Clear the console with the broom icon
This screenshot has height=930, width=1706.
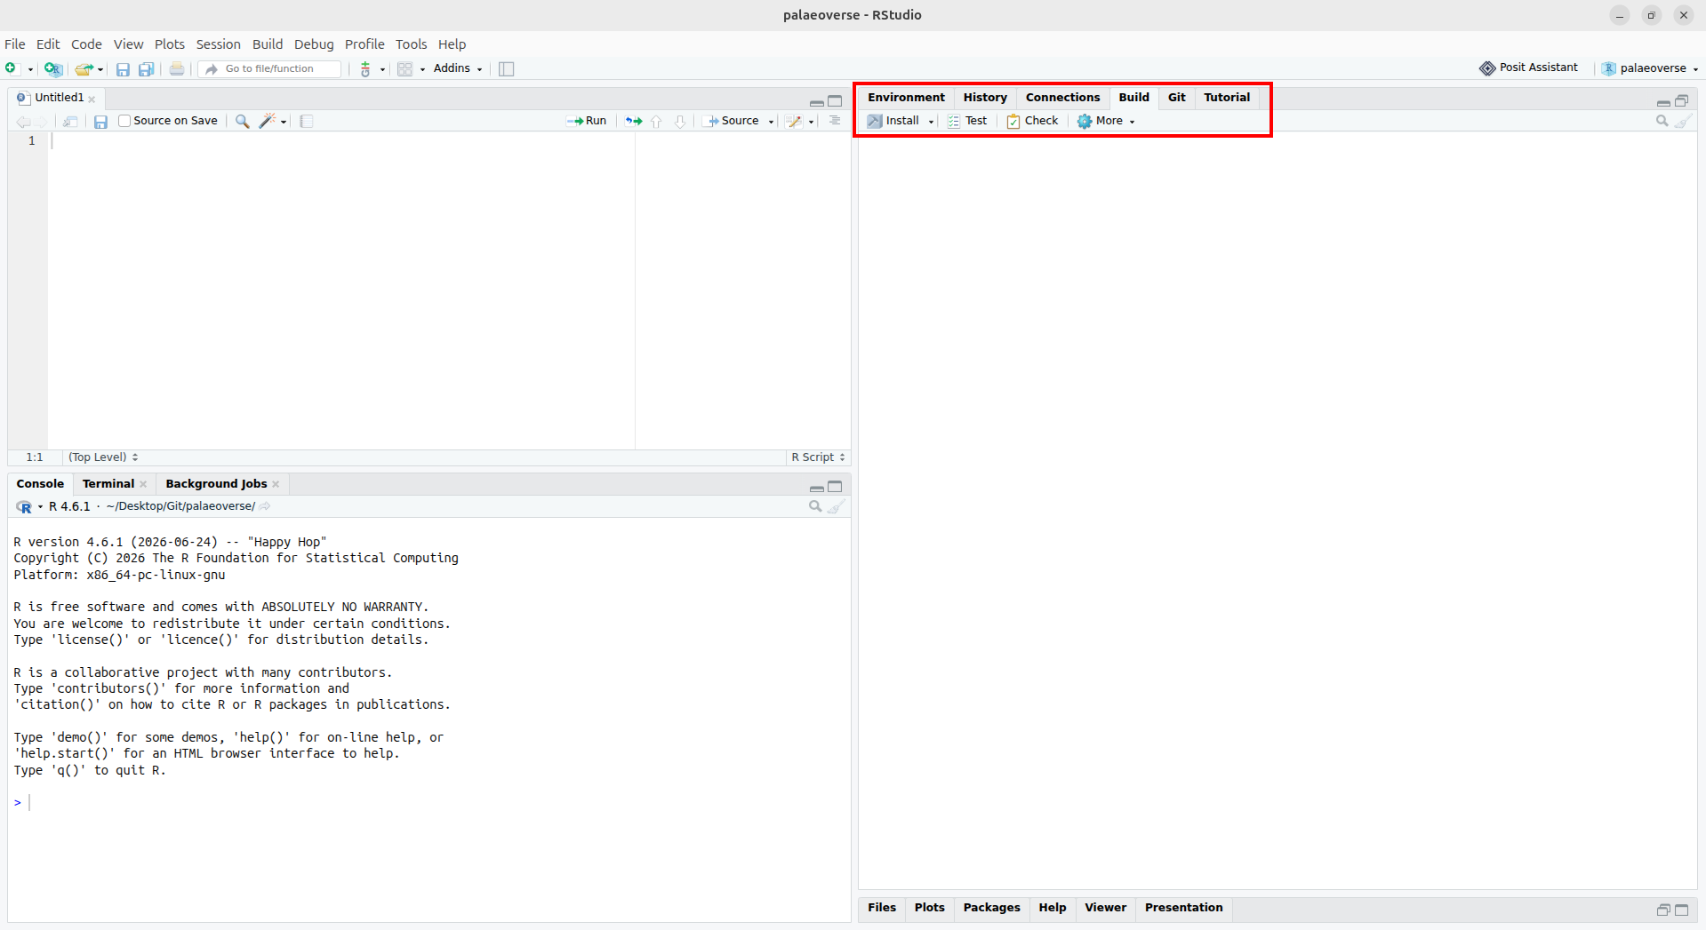(837, 506)
